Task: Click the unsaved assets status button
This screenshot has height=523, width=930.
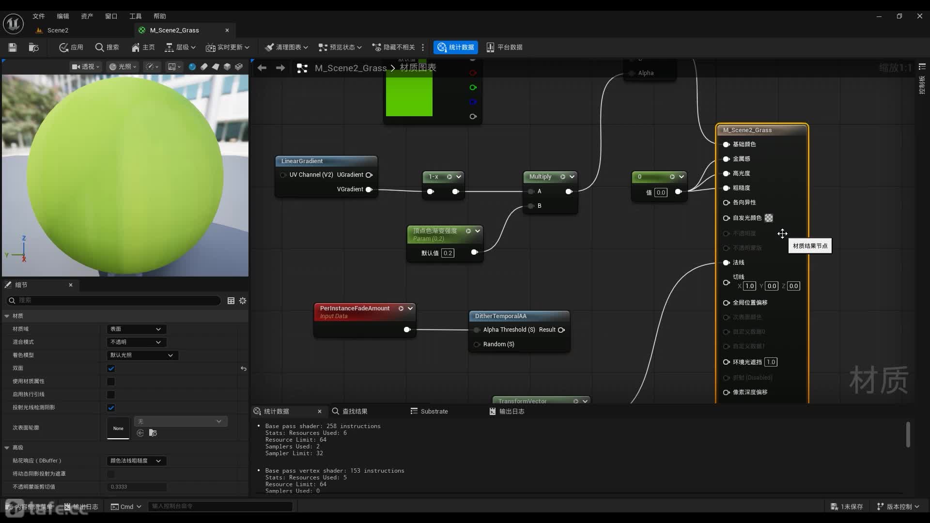Action: tap(847, 507)
